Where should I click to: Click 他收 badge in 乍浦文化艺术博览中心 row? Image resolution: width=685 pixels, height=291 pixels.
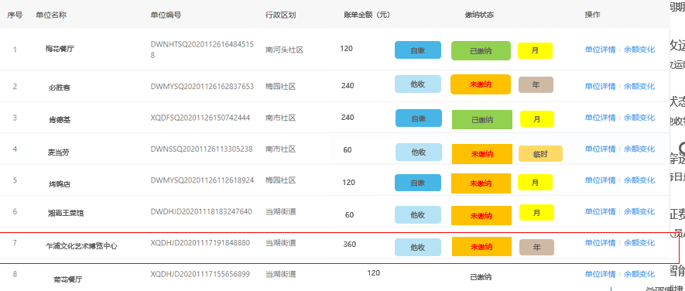418,248
